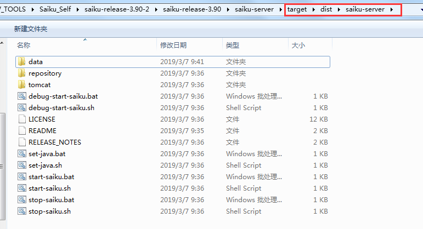The image size is (423, 229).
Task: Go to saiku-release-3.90-2 in the address bar
Action: pos(117,9)
